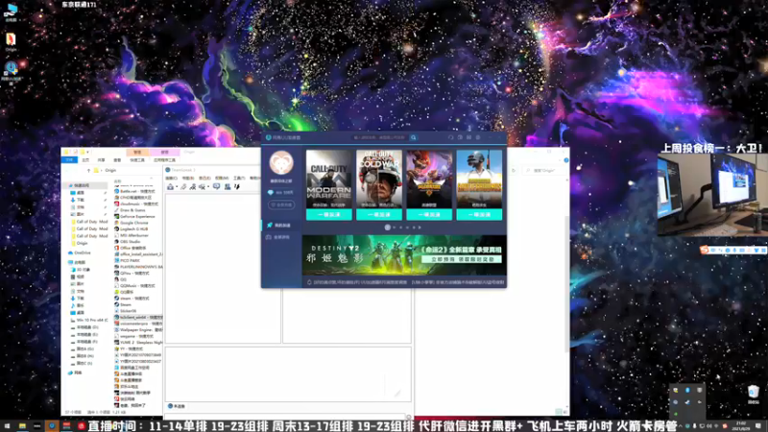Open the 连接 menu in TeamSpeak 3

pos(172,179)
